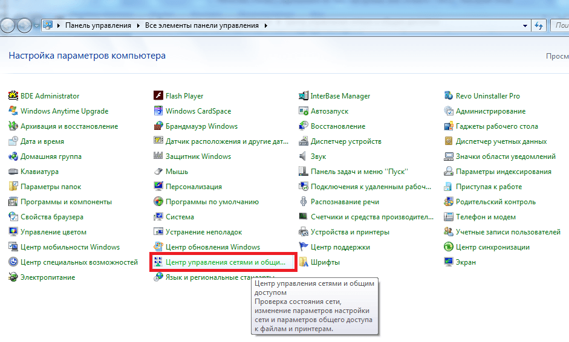Screen dimensions: 569x342
Task: Open the InterBase Manager icon
Action: pos(304,95)
